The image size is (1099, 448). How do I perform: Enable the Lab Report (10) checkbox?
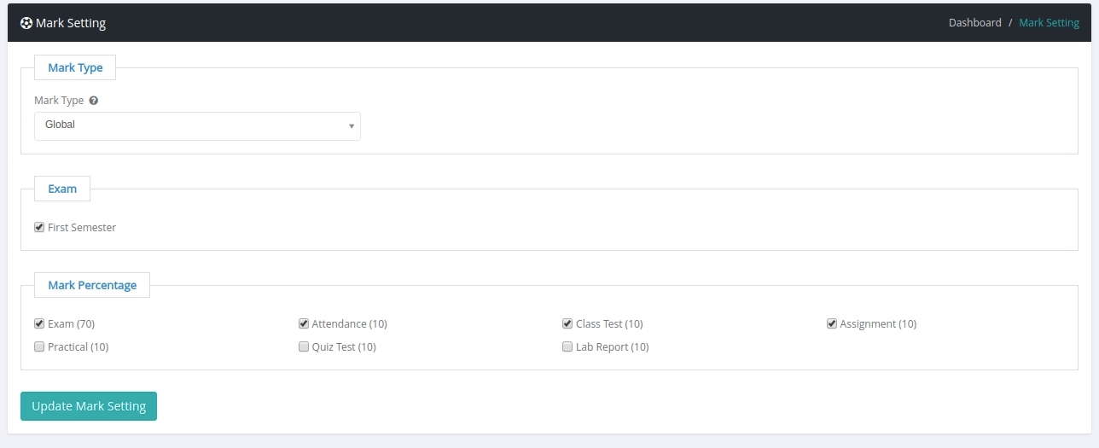click(567, 346)
